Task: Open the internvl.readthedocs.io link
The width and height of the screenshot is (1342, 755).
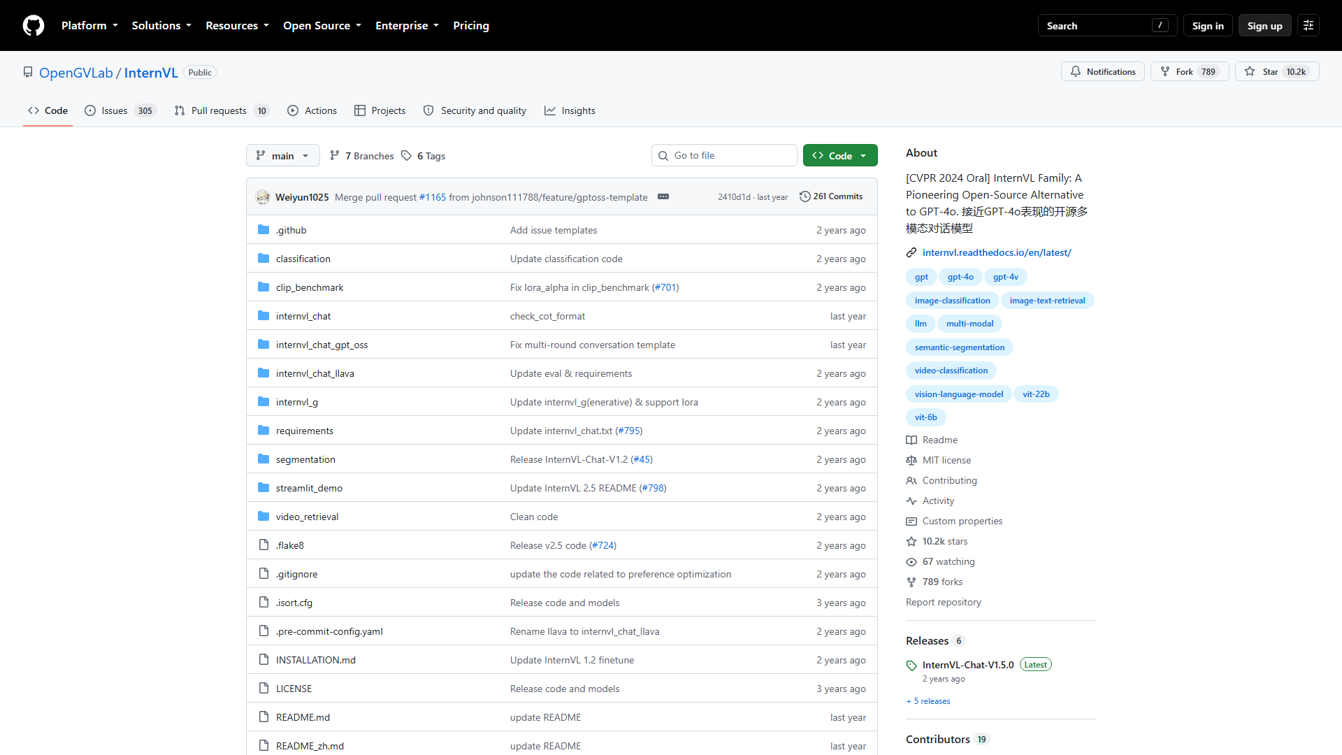Action: [997, 252]
